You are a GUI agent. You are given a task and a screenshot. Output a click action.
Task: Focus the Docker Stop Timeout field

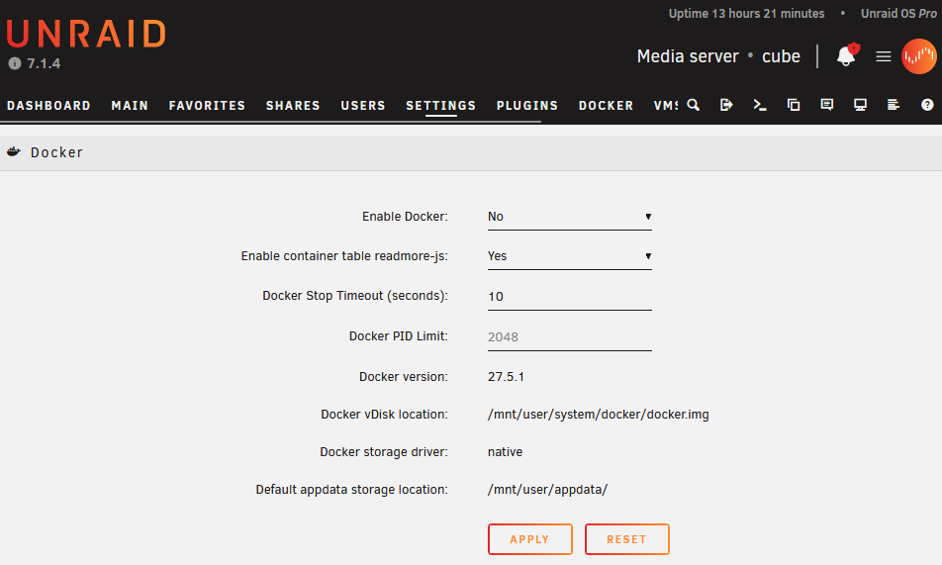(570, 297)
